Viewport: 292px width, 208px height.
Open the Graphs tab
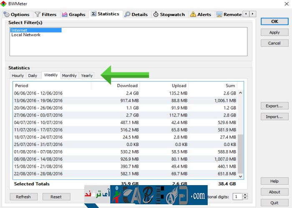pyautogui.click(x=73, y=15)
